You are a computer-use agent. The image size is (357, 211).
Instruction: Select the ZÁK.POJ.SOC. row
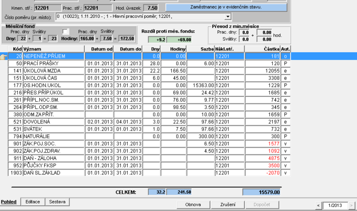(x=149, y=144)
